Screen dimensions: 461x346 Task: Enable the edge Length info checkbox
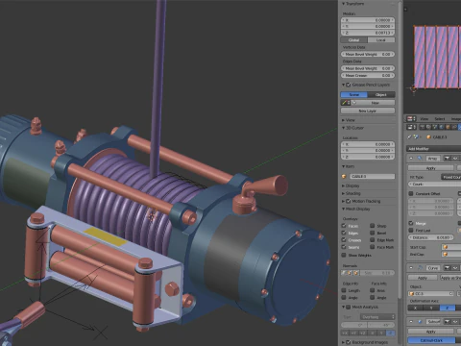(x=344, y=290)
